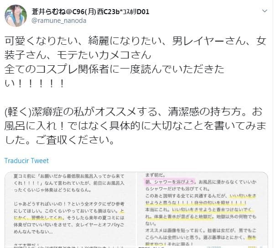Click the 体臭ゼロでいい匂い line in left image
280x248 pixels.
point(69,225)
